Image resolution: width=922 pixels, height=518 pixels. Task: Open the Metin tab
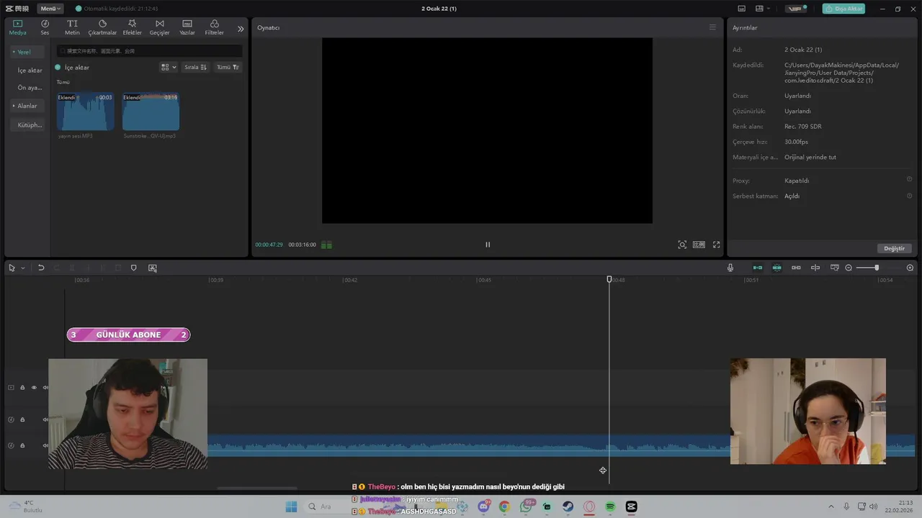tap(72, 27)
